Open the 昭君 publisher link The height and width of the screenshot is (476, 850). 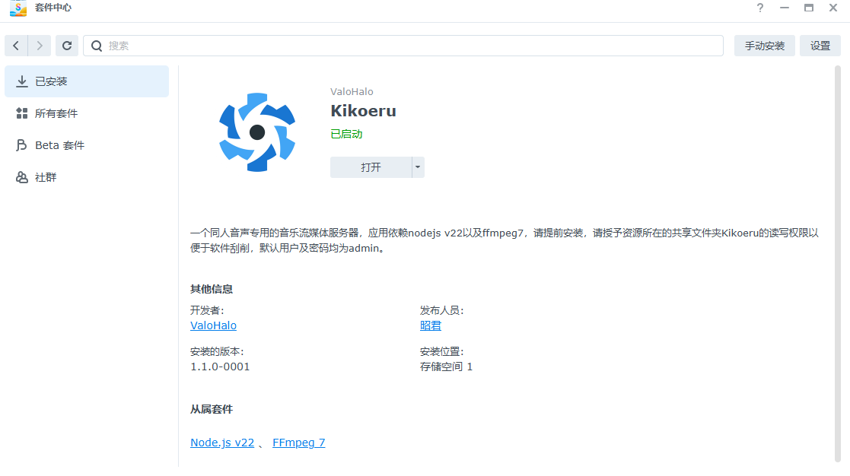(x=431, y=325)
